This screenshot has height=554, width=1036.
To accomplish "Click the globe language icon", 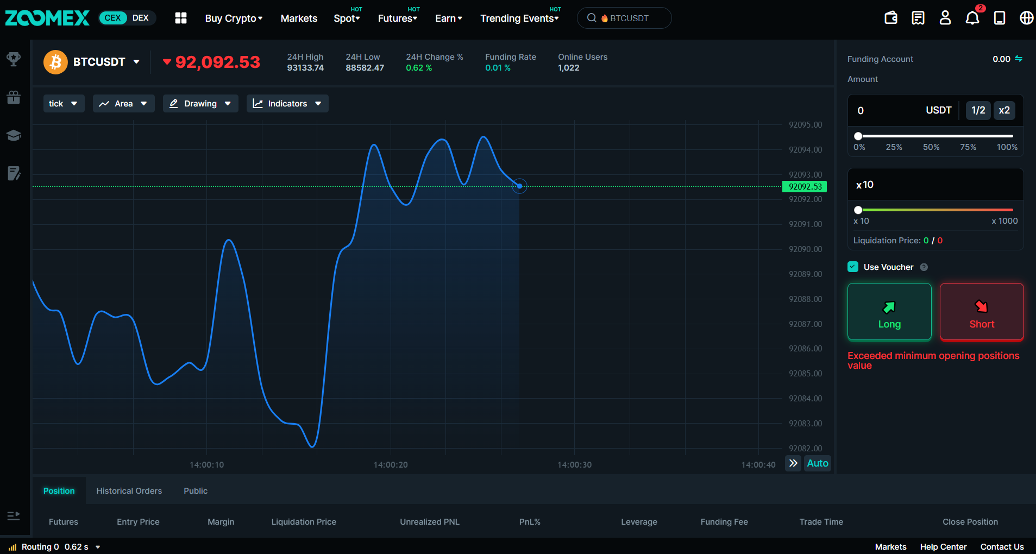I will pyautogui.click(x=1026, y=18).
